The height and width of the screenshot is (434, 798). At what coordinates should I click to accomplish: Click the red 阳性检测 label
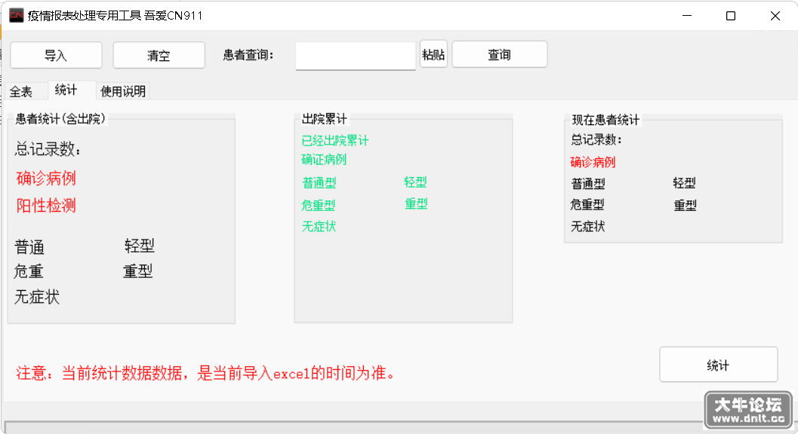(x=46, y=205)
